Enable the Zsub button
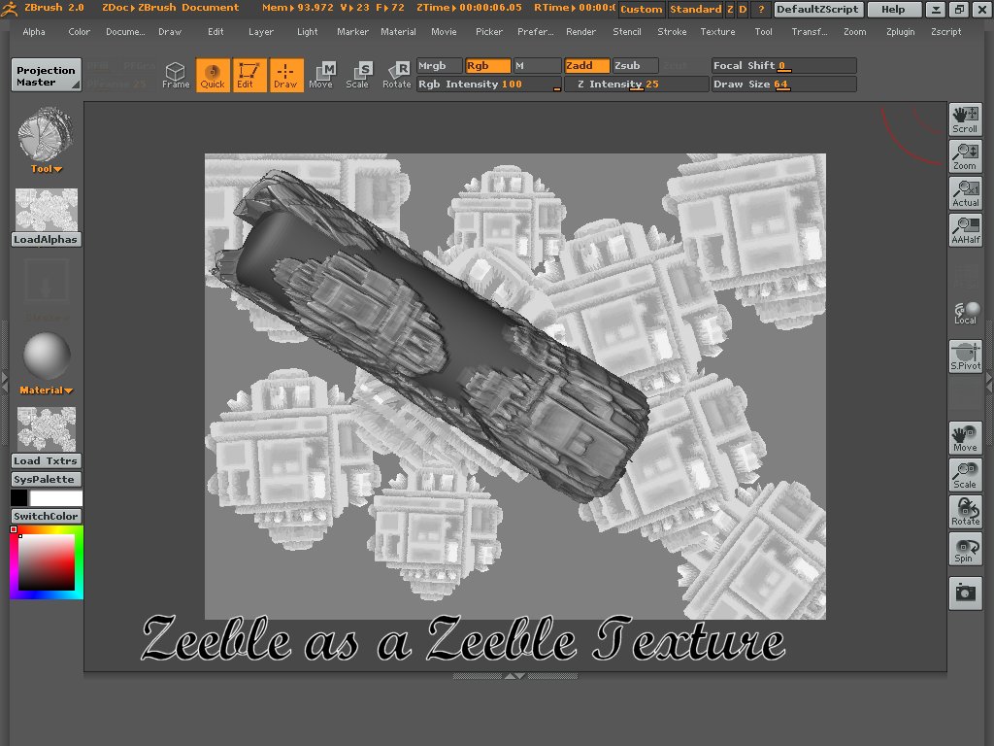The height and width of the screenshot is (746, 994). coord(635,66)
